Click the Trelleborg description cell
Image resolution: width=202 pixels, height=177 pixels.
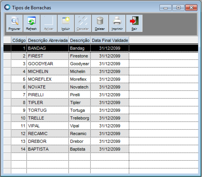coord(80,118)
